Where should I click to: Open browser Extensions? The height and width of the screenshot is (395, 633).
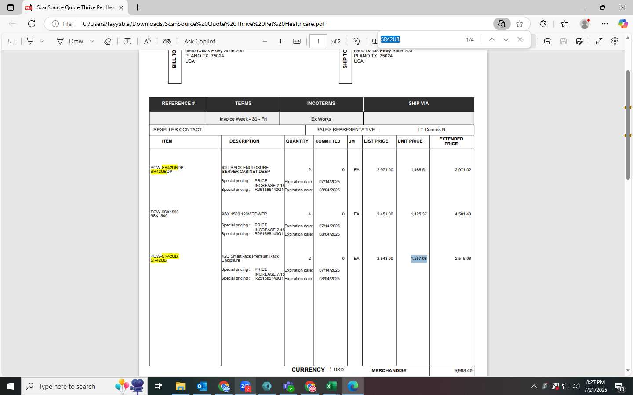(x=543, y=24)
